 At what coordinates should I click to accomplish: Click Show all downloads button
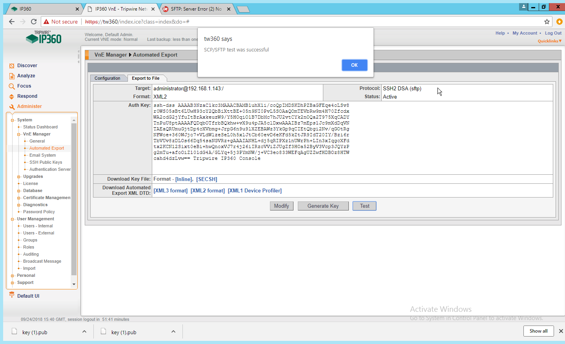538,331
